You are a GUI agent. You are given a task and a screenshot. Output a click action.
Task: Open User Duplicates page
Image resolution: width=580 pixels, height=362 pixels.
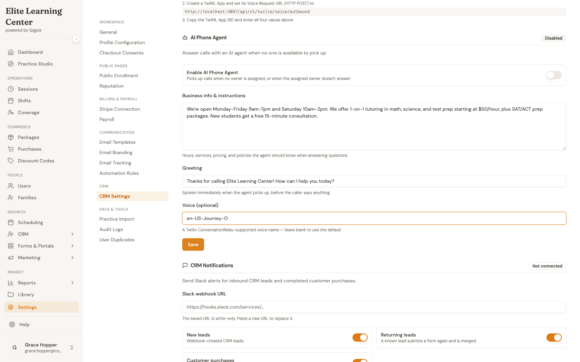117,240
